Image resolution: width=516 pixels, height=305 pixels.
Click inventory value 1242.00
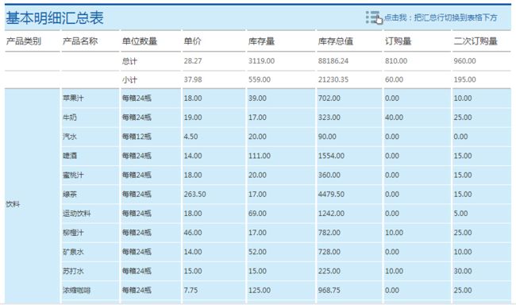(331, 214)
